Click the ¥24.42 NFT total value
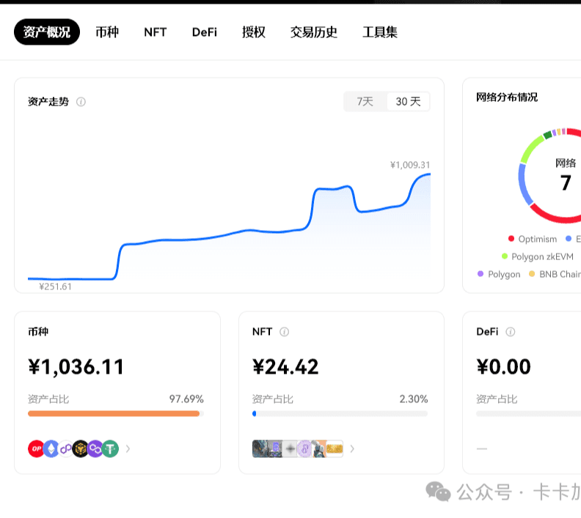Viewport: 581px width, 518px height. pos(285,367)
